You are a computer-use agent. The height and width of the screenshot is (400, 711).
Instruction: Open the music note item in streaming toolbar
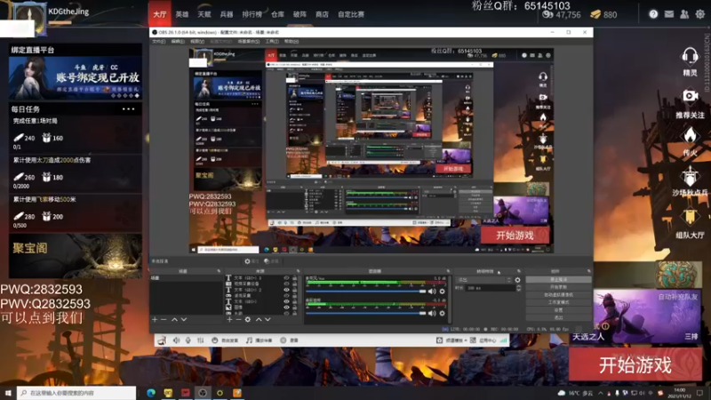(x=259, y=340)
